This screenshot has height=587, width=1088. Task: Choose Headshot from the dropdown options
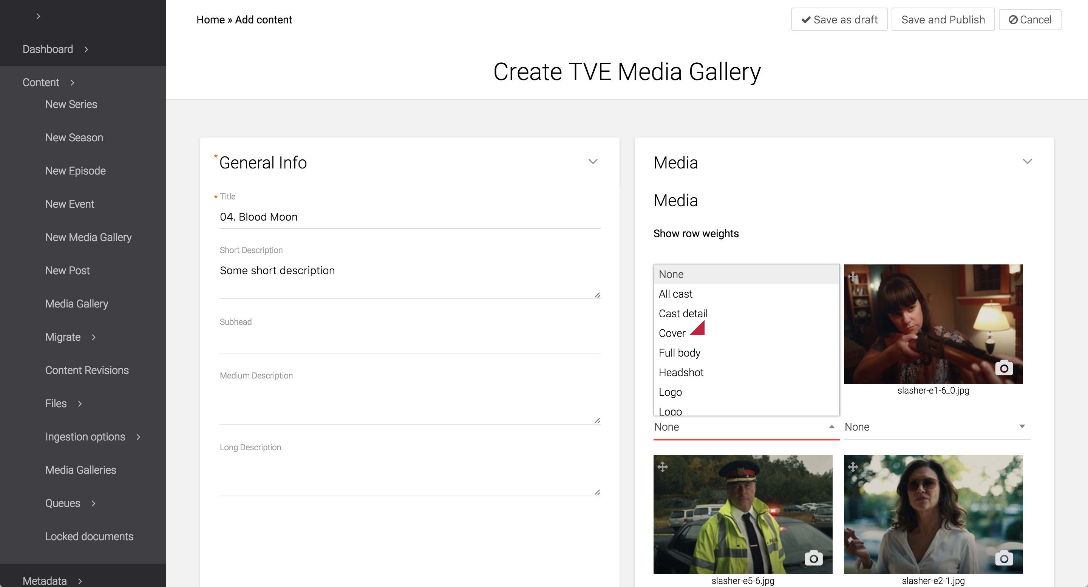681,372
